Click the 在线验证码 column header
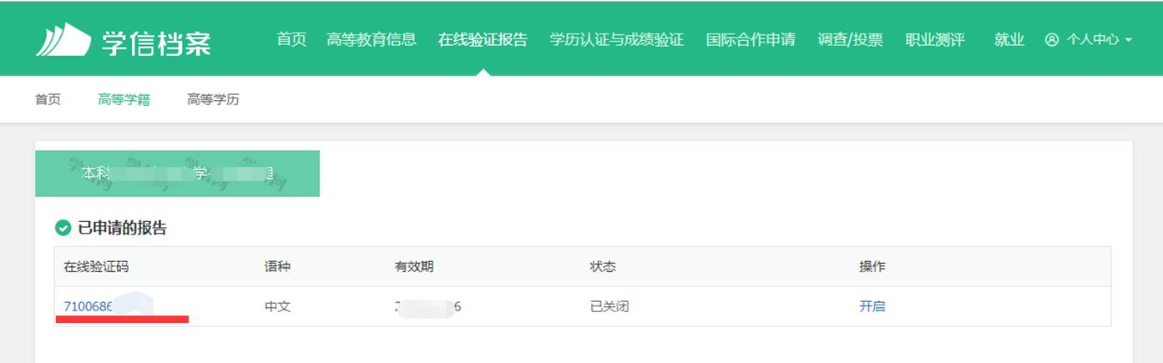1163x363 pixels. [96, 267]
